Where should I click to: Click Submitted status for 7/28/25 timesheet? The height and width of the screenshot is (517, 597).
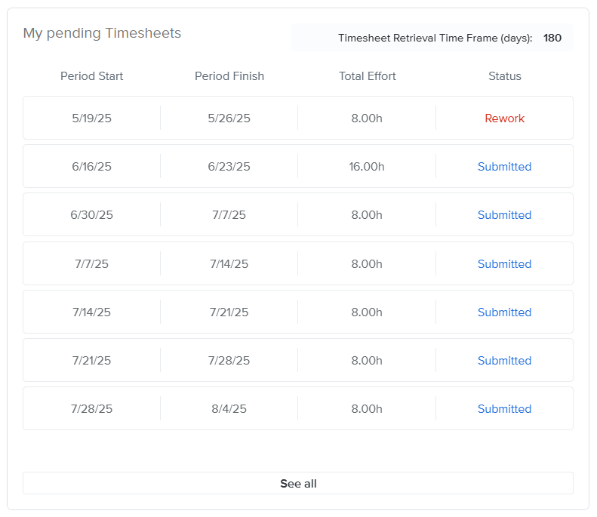(x=504, y=409)
